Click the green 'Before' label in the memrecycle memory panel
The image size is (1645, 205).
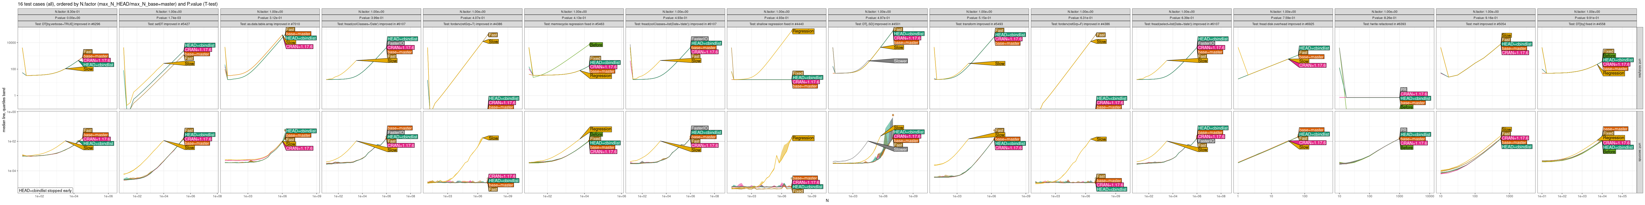(x=595, y=45)
